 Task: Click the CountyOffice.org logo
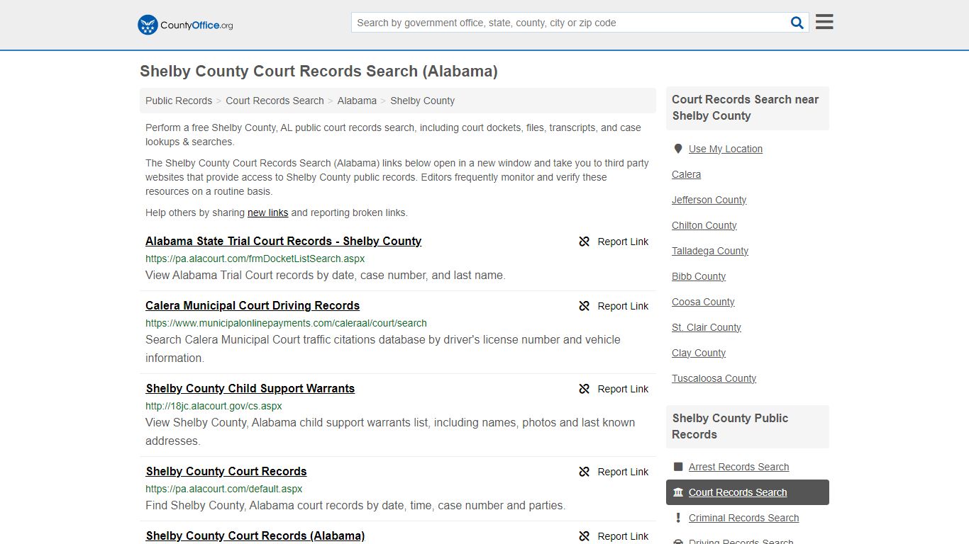pyautogui.click(x=185, y=25)
